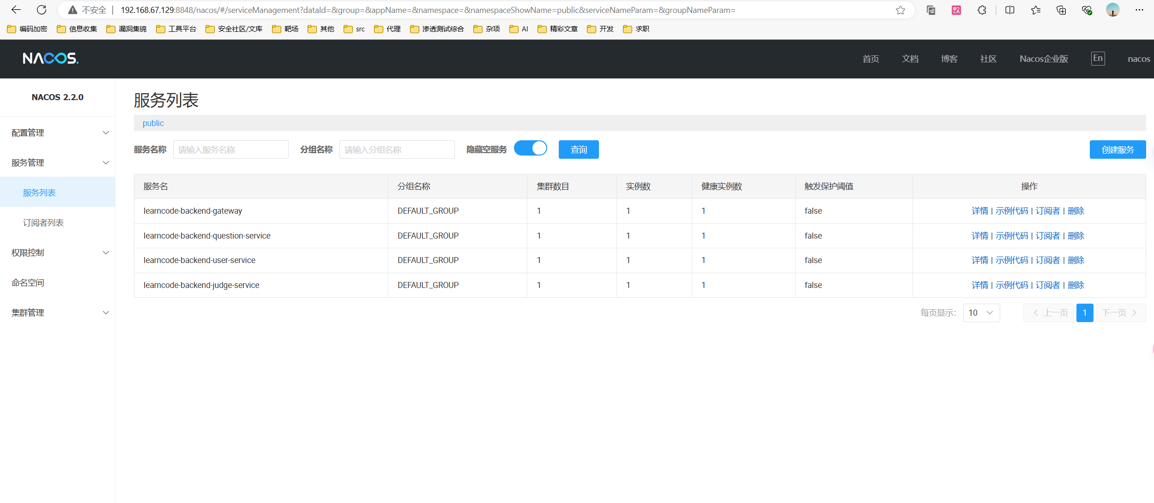The height and width of the screenshot is (503, 1154).
Task: Open the src bookmark folder
Action: tap(355, 29)
